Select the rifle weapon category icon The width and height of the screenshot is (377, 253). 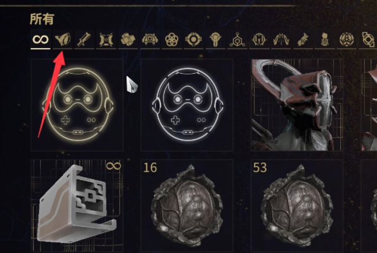tap(84, 40)
